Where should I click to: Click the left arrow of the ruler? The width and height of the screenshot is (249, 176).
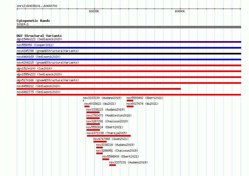point(17,9)
